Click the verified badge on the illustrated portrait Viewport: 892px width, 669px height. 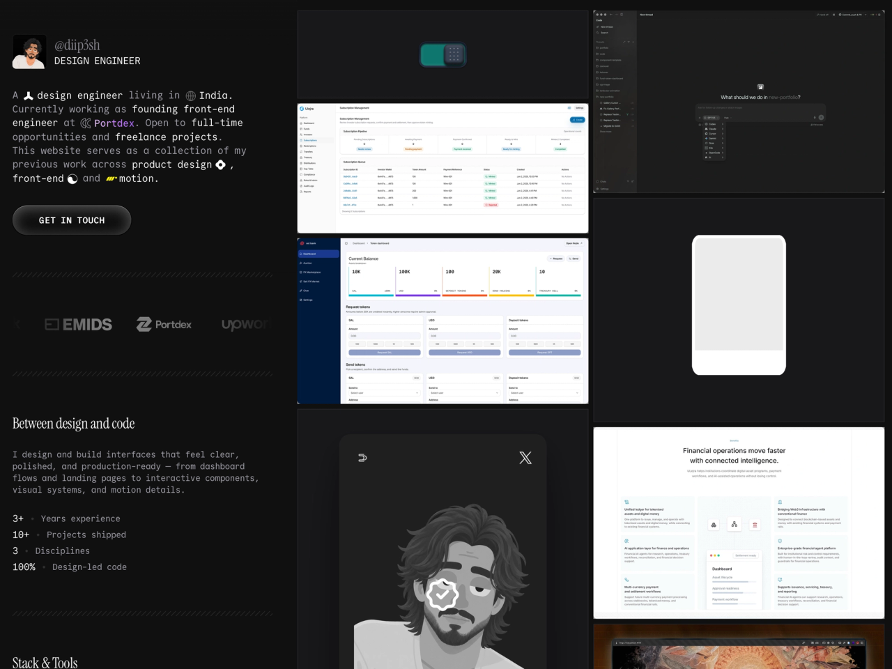point(443,594)
